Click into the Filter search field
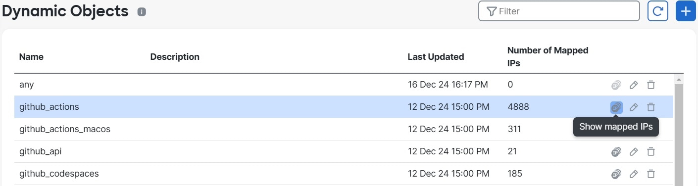The image size is (698, 186). 559,11
